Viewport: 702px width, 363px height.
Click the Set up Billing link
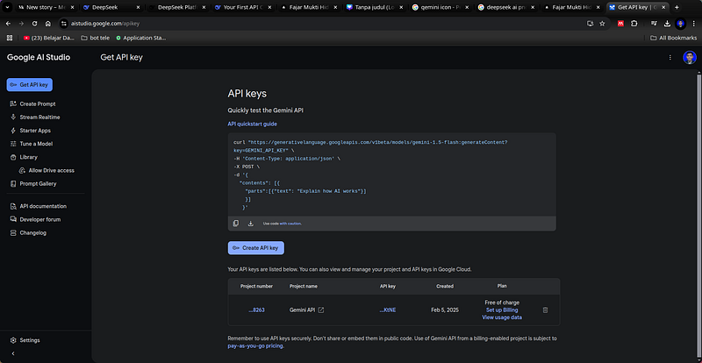tap(502, 310)
